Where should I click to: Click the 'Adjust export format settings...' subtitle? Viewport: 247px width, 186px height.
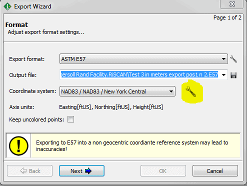[46, 32]
